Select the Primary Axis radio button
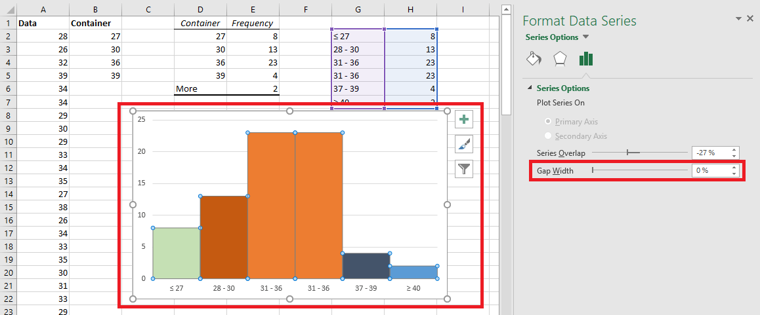Image resolution: width=760 pixels, height=315 pixels. coord(548,121)
